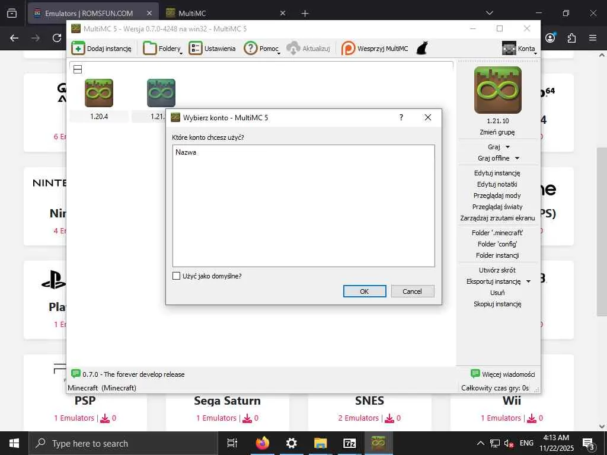Click Graj in the sidebar

click(x=494, y=147)
